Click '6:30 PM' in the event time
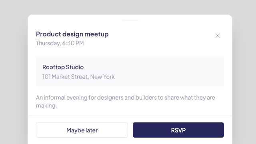Image resolution: width=256 pixels, height=144 pixels. (73, 43)
